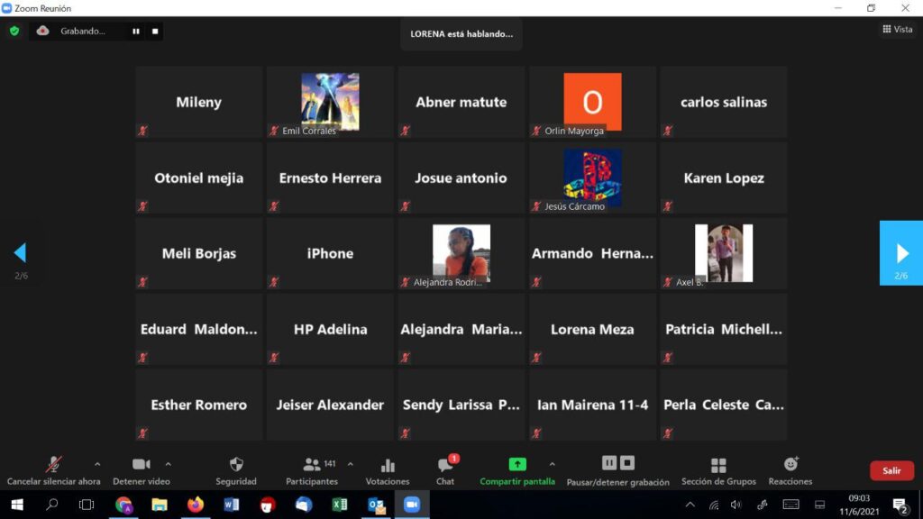The width and height of the screenshot is (923, 519).
Task: Go to next gallery page with right arrow
Action: 901,252
